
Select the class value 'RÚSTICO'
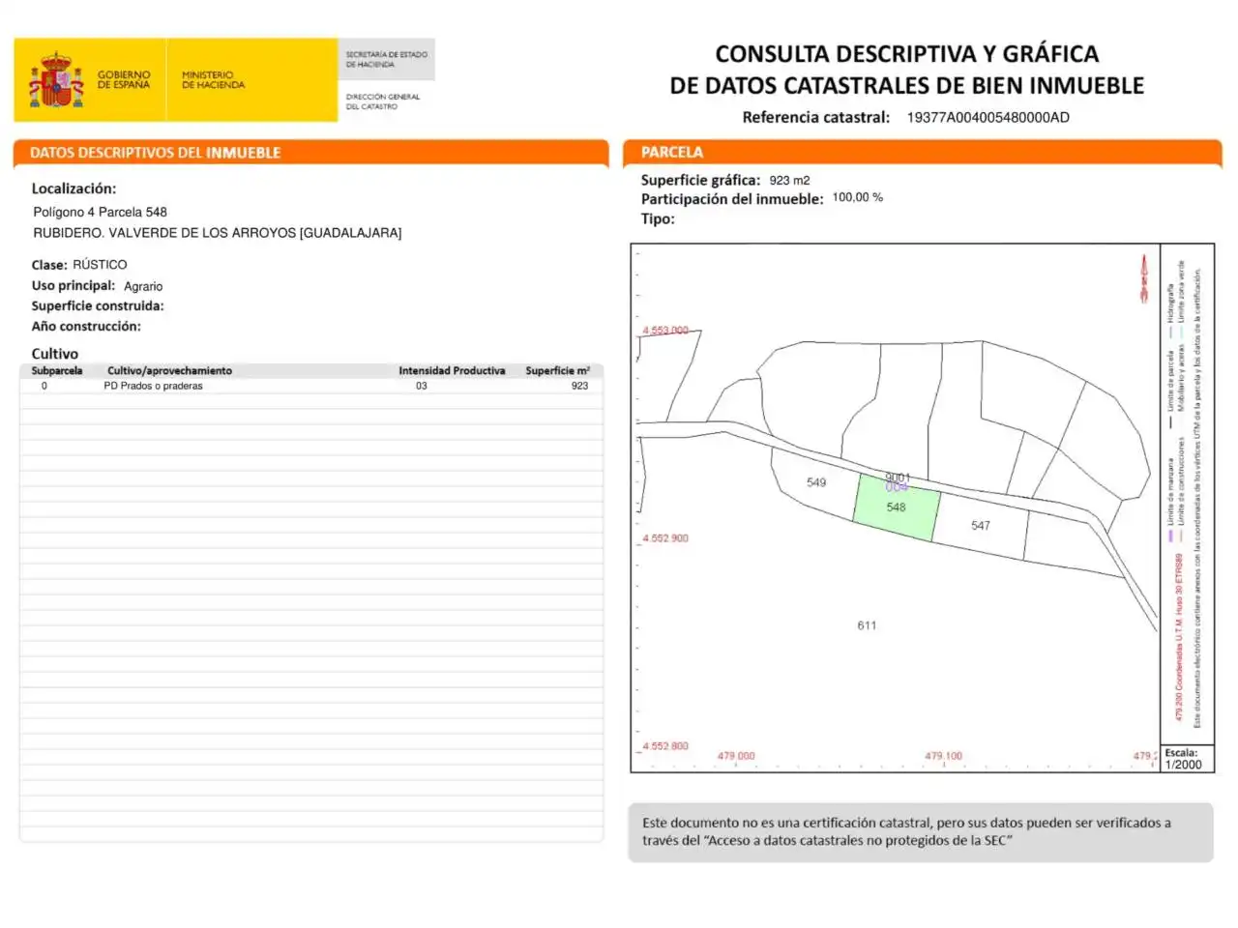[100, 265]
